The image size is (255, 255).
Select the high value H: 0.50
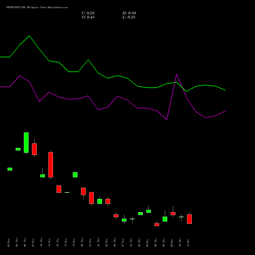(129, 13)
